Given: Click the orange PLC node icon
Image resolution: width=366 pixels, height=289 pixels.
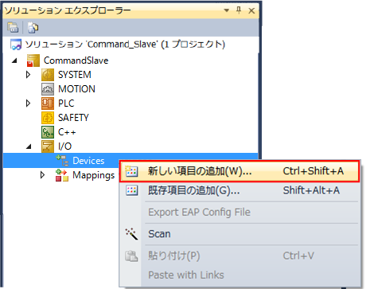Looking at the screenshot, I should [x=48, y=103].
